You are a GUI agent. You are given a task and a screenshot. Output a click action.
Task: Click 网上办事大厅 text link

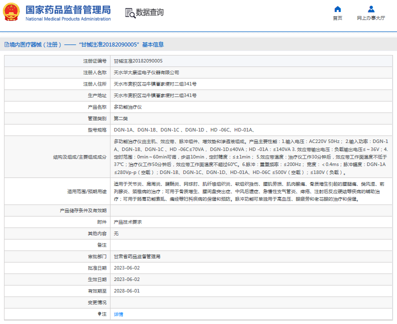click(371, 18)
